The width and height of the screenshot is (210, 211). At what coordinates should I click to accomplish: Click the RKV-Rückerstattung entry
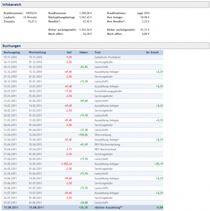tap(107, 145)
